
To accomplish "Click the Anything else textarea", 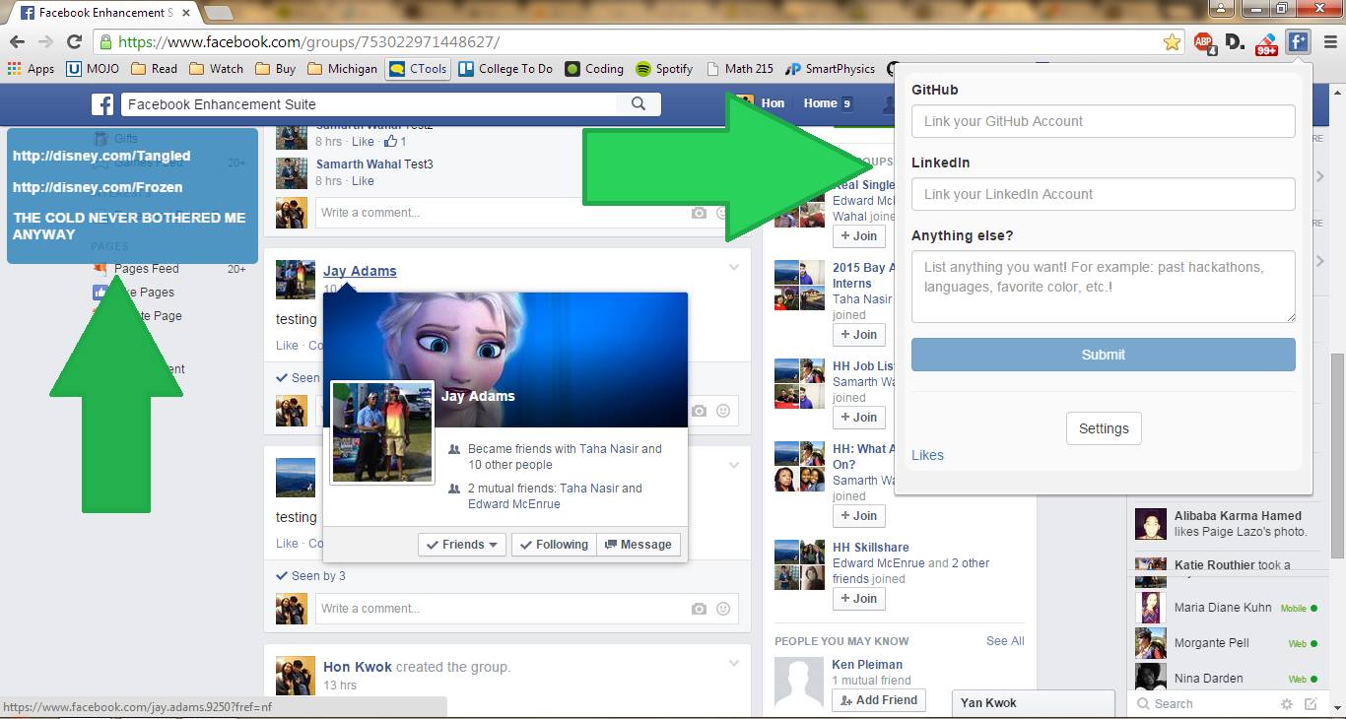I will 1103,287.
